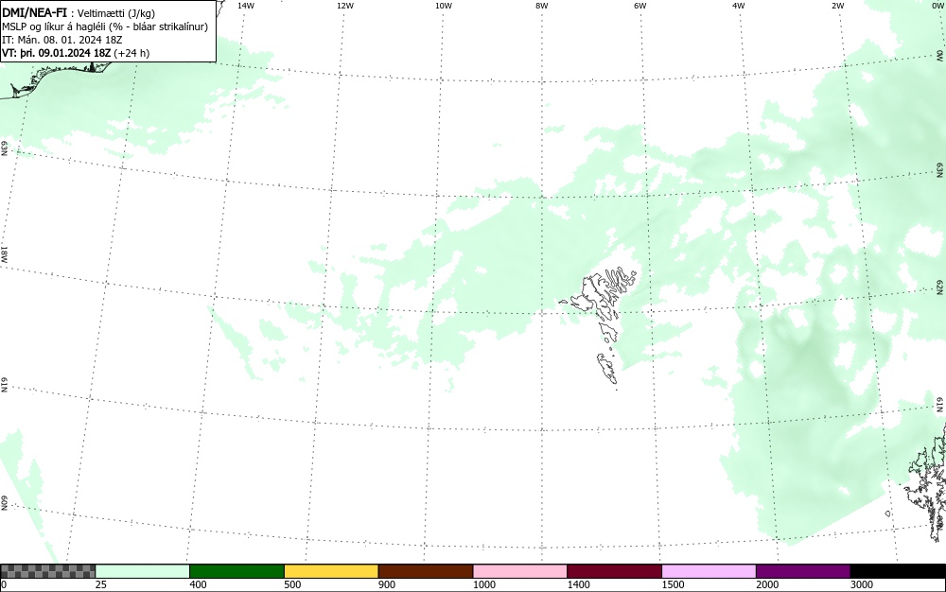Click the pink 1000-1400 legend swatch
Viewport: 946px width, 592px height.
(520, 571)
